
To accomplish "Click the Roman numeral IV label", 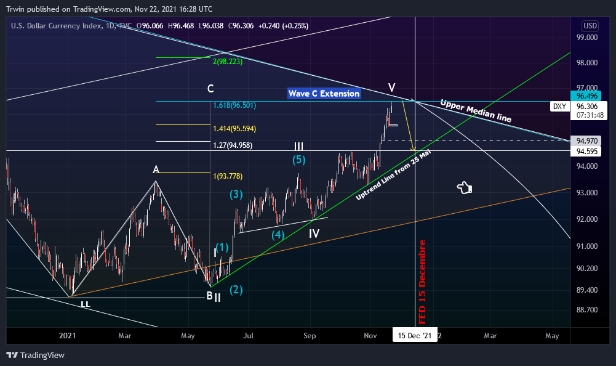I will (x=314, y=234).
